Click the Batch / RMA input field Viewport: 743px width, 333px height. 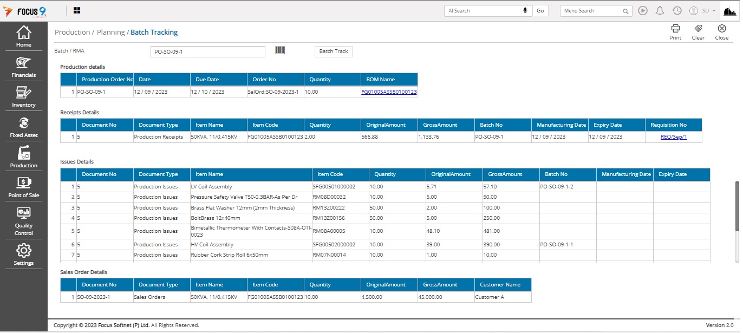click(x=207, y=52)
